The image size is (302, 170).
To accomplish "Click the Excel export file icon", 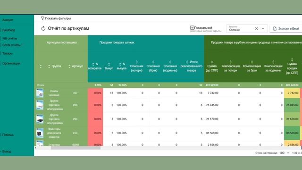I will (275, 28).
